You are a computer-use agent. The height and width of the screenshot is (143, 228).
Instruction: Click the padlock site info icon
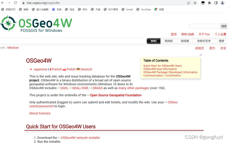click(x=23, y=3)
